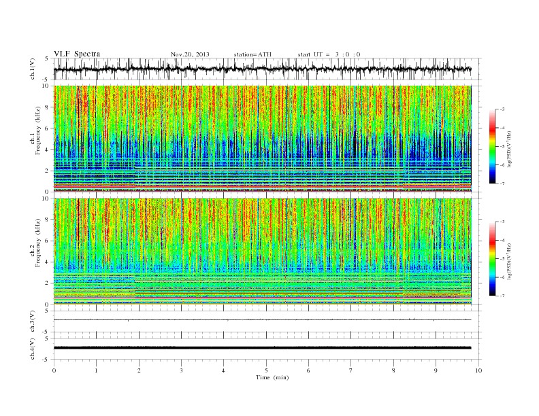
Task: Click the "VLF Spectra" title text
Action: (x=77, y=54)
